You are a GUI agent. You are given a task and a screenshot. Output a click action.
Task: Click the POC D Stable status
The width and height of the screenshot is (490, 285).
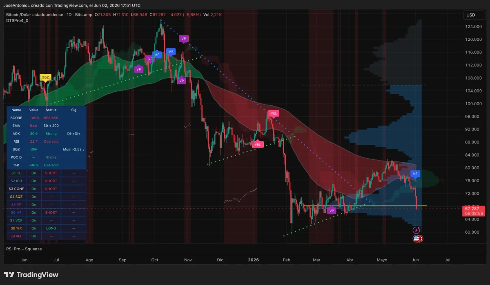coord(51,157)
